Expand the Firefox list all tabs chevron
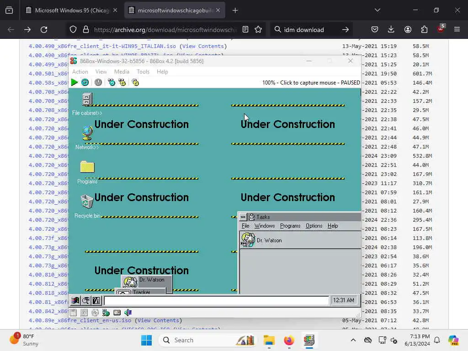The width and height of the screenshot is (468, 351). click(377, 10)
